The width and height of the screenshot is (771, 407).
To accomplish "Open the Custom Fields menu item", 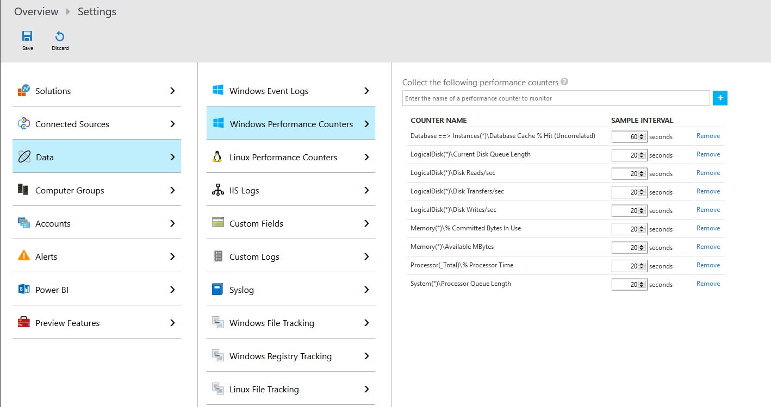I will point(256,223).
